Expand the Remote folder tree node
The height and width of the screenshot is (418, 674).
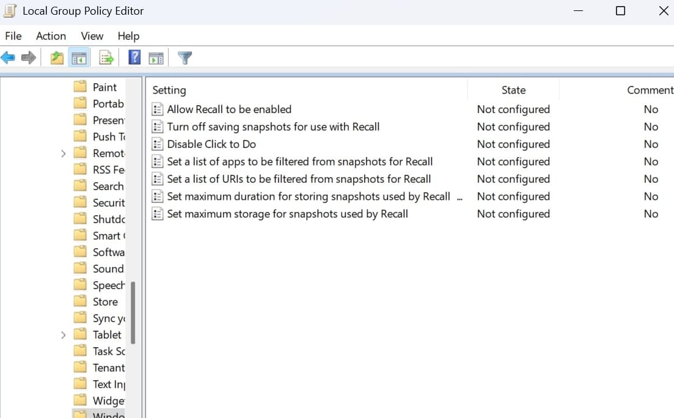[63, 153]
